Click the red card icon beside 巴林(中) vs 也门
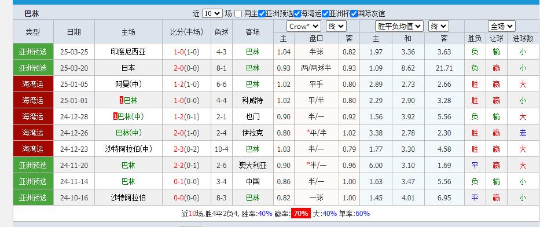The image size is (540, 227). point(115,117)
